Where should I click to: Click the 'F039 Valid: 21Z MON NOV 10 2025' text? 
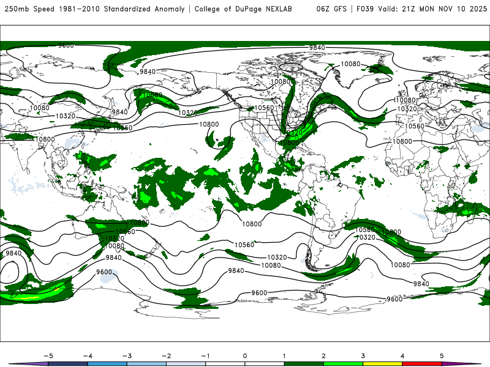[422, 9]
